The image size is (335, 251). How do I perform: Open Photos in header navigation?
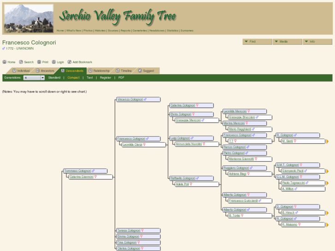click(88, 30)
